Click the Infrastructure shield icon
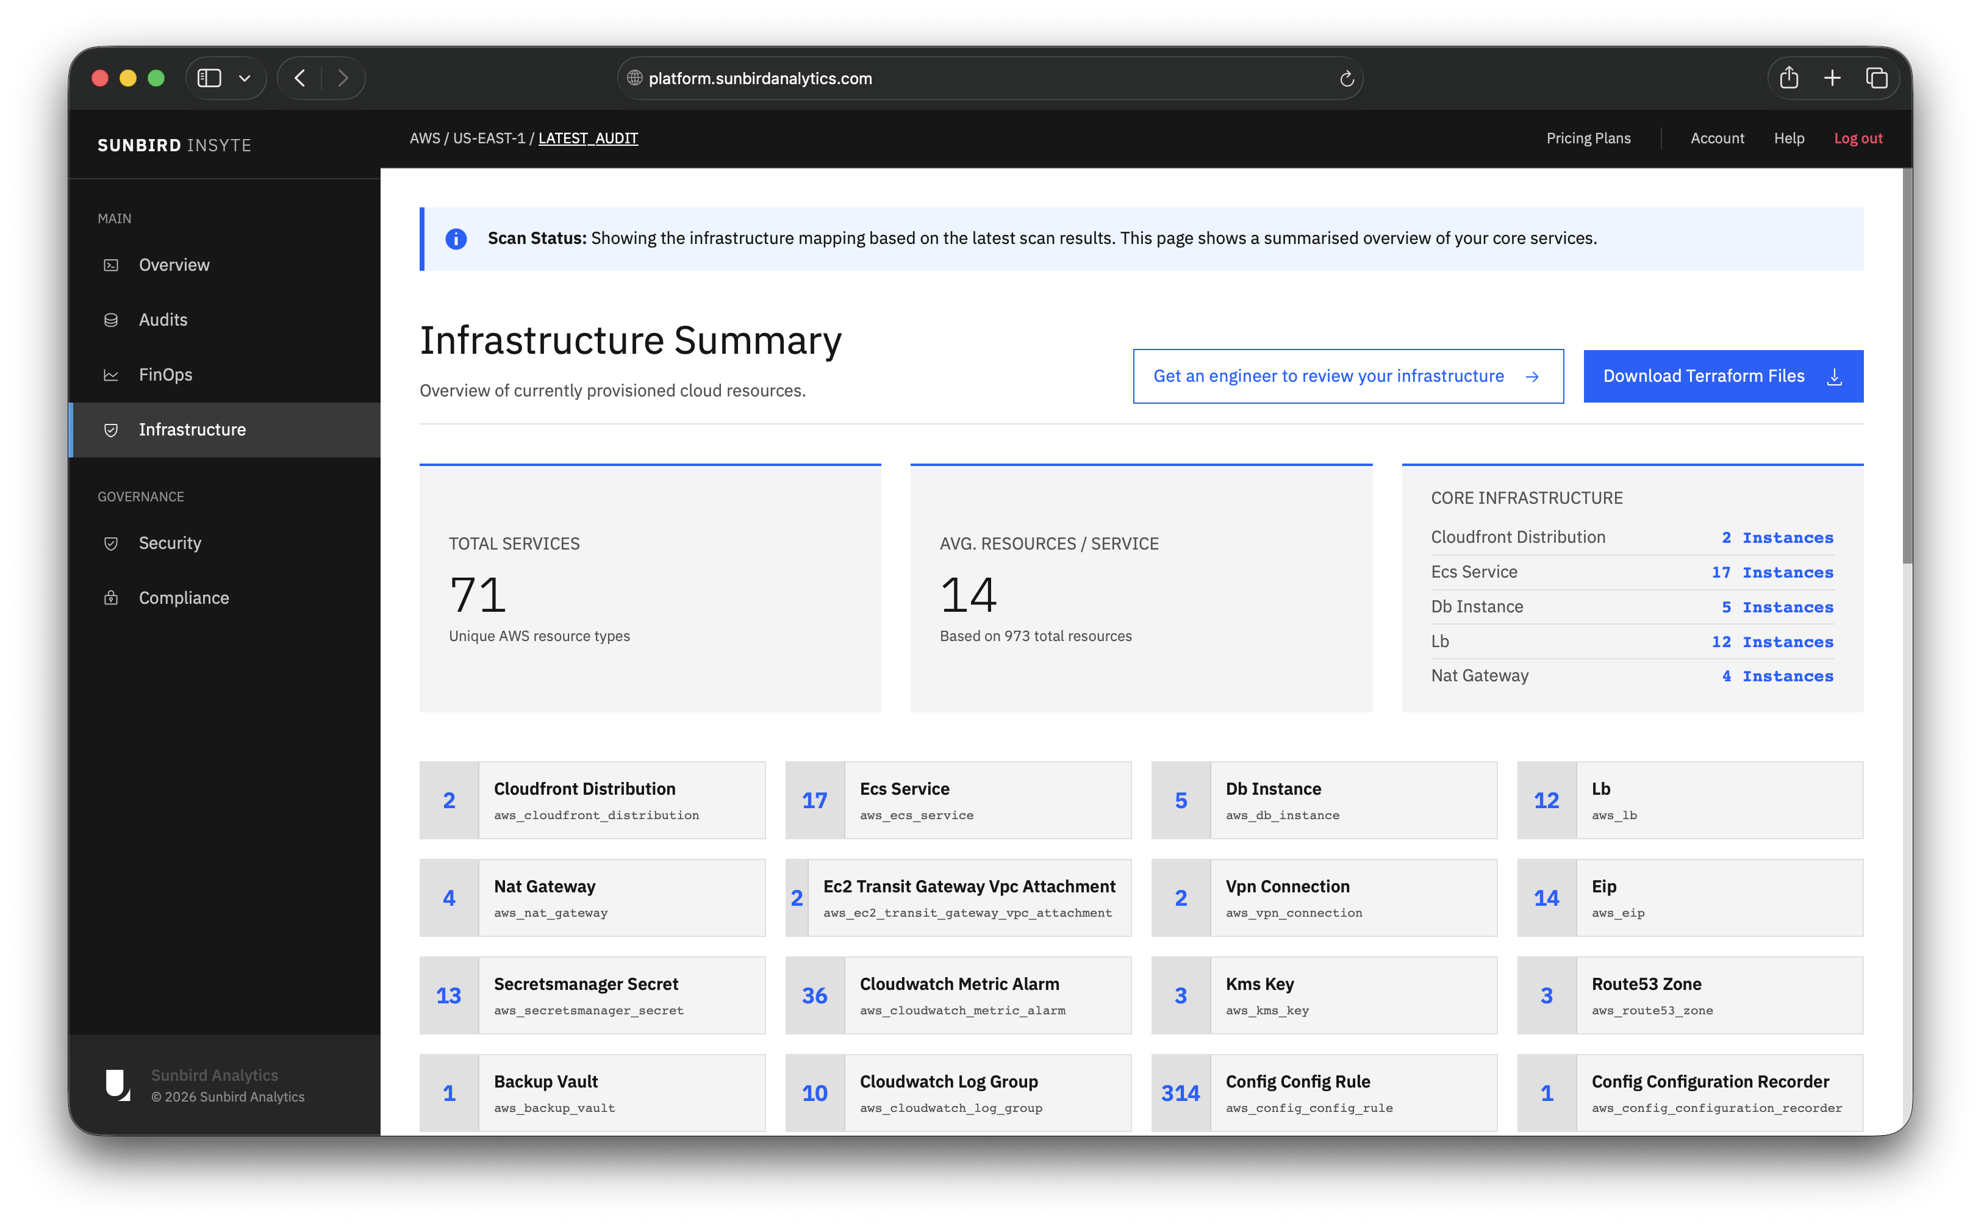The width and height of the screenshot is (1981, 1226). (x=111, y=430)
